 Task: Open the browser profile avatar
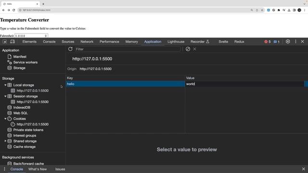point(299,10)
